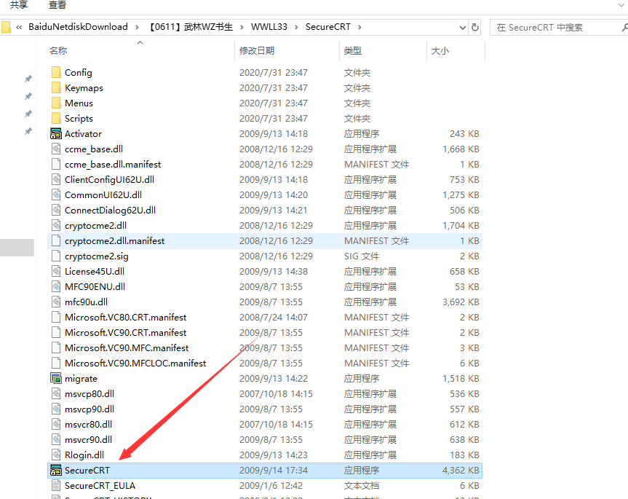Select the cryptocme2.sig file icon
The width and height of the screenshot is (628, 499).
56,256
